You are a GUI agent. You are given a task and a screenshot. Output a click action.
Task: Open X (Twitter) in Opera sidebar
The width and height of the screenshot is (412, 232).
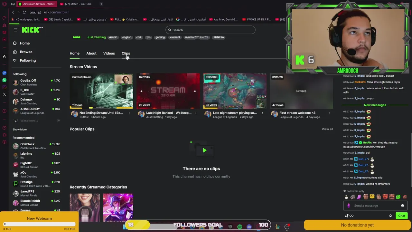tap(4, 94)
